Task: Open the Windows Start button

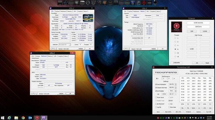Action: [3, 118]
